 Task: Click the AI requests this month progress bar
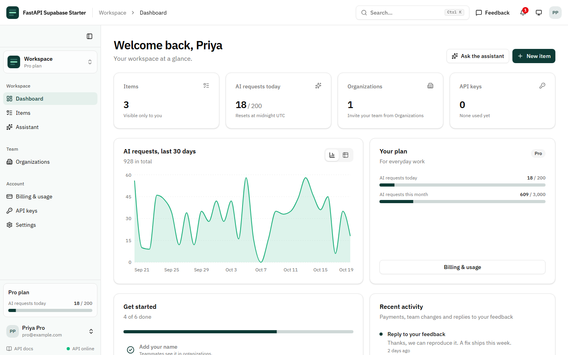pos(462,202)
